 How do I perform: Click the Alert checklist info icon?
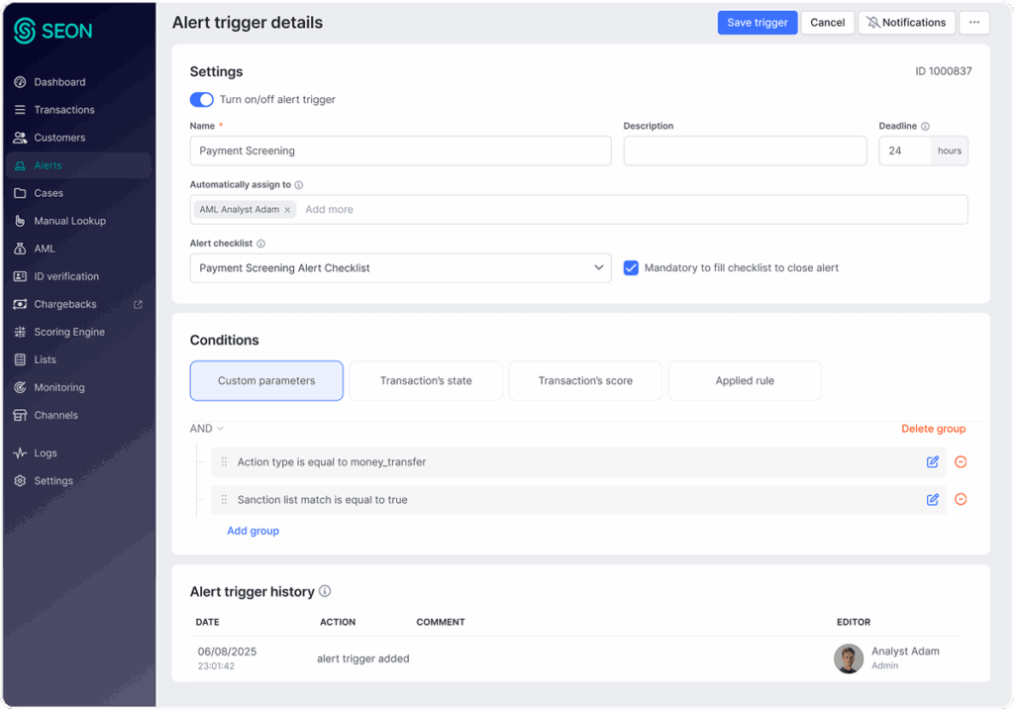261,244
